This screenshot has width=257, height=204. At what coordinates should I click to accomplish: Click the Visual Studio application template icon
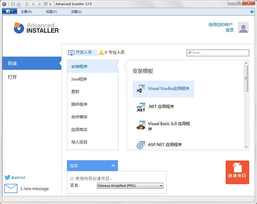(x=140, y=89)
